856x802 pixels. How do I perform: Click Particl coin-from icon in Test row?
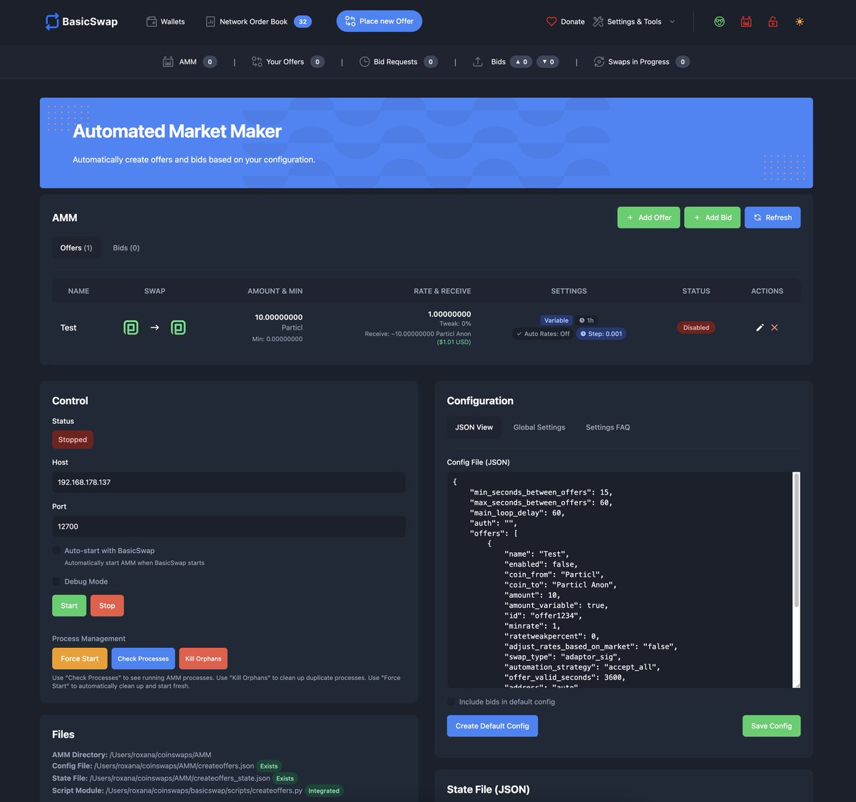pos(131,328)
